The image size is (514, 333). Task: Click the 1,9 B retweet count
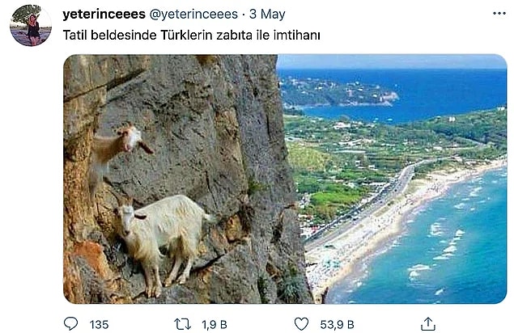[x=215, y=324]
